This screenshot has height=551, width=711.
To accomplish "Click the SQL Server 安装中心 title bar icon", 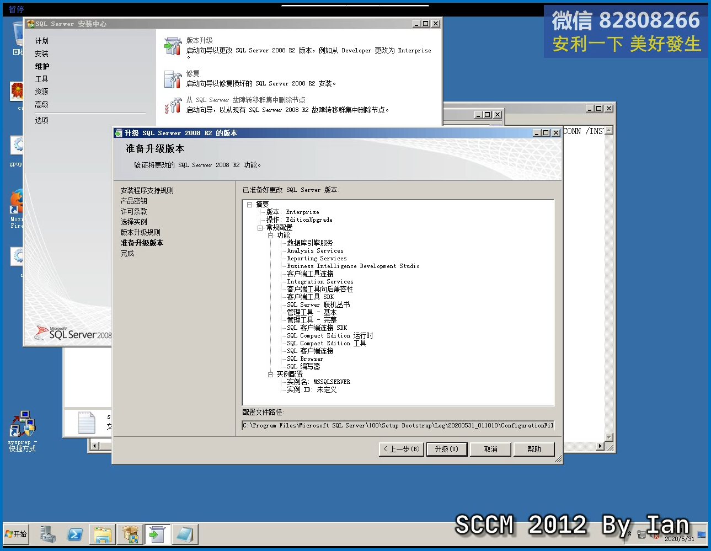I will 30,24.
